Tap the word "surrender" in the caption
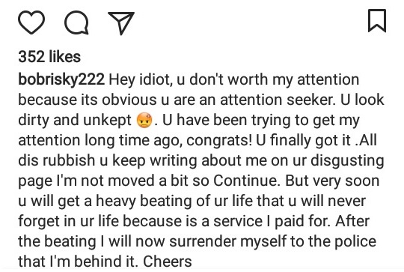This screenshot has height=272, width=404. pos(203,241)
